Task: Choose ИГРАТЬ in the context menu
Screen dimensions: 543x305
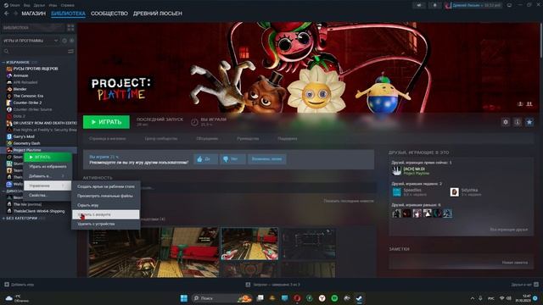Action: [48, 157]
